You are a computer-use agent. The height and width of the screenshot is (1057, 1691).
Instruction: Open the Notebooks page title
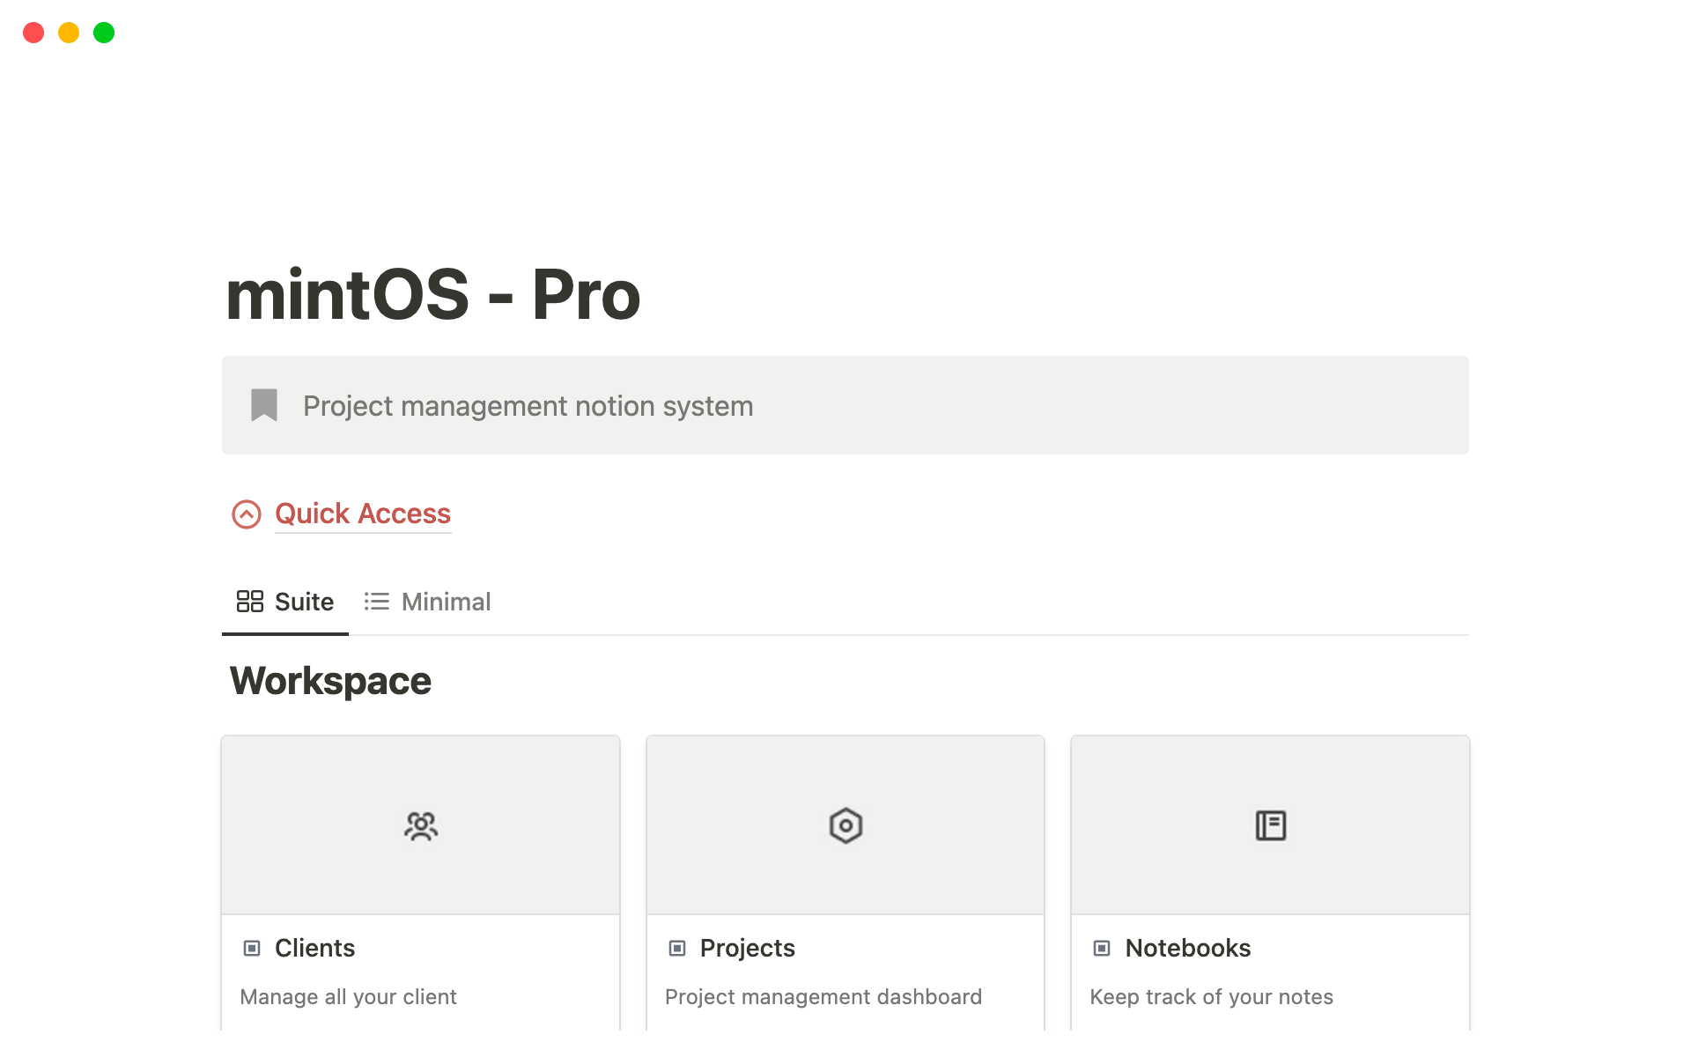point(1187,948)
